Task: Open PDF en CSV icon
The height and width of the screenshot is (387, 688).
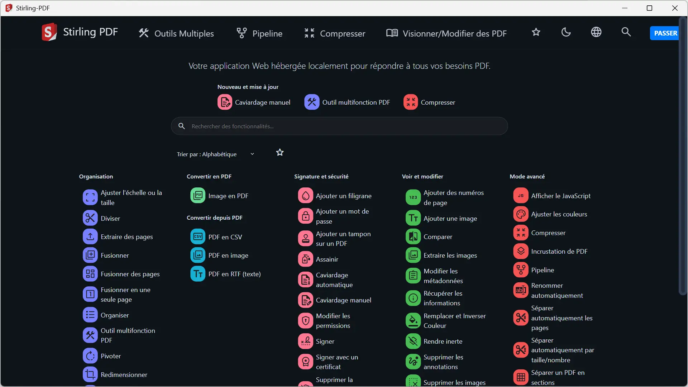Action: click(198, 236)
